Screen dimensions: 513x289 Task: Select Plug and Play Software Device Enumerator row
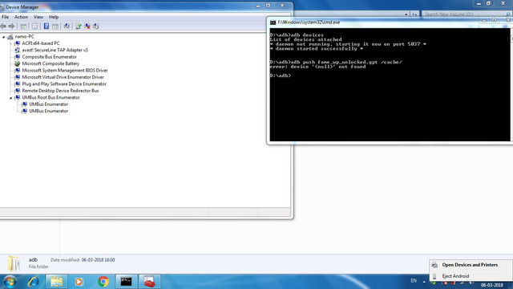coord(64,84)
